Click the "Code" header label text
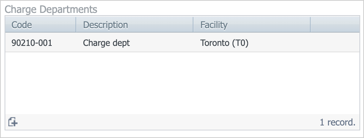This screenshot has height=138, width=364. click(x=22, y=25)
